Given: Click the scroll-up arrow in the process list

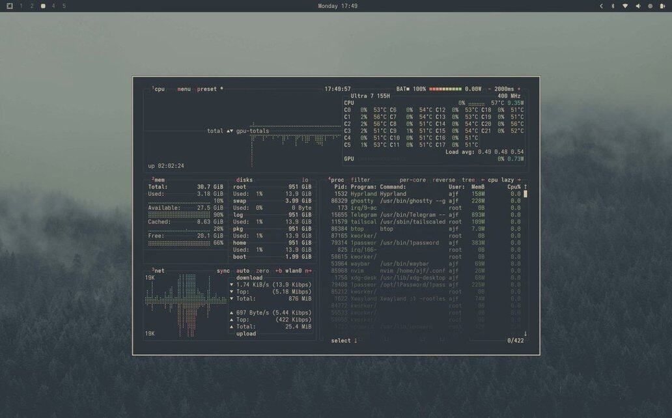Looking at the screenshot, I should pyautogui.click(x=525, y=187).
